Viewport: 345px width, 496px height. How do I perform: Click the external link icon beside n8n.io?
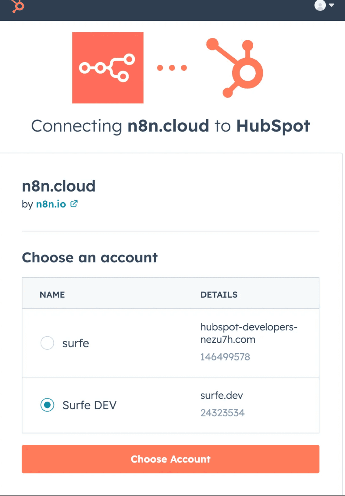click(74, 204)
